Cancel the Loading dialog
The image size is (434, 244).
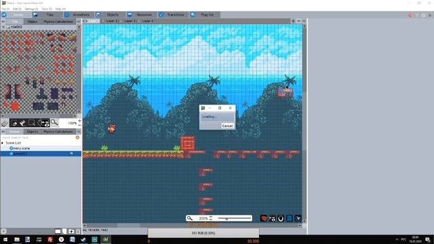[227, 126]
